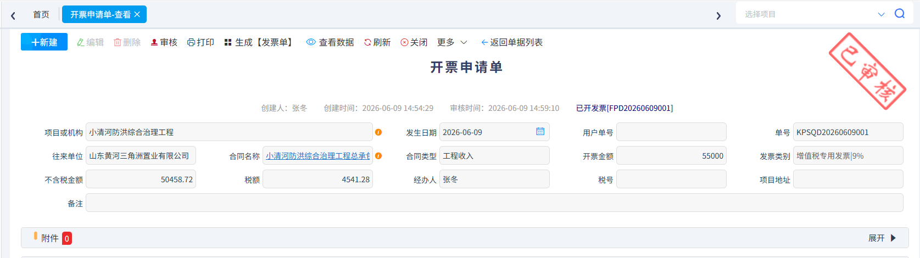The width and height of the screenshot is (920, 258).
Task: Click info icon beside 合同名称 field
Action: click(378, 156)
